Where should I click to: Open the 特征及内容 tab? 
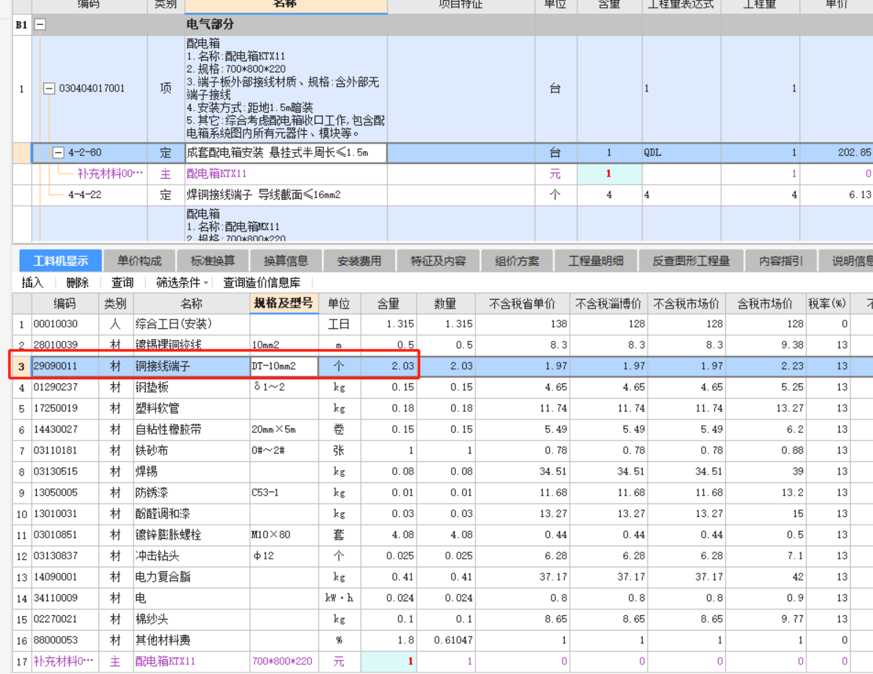pos(438,261)
